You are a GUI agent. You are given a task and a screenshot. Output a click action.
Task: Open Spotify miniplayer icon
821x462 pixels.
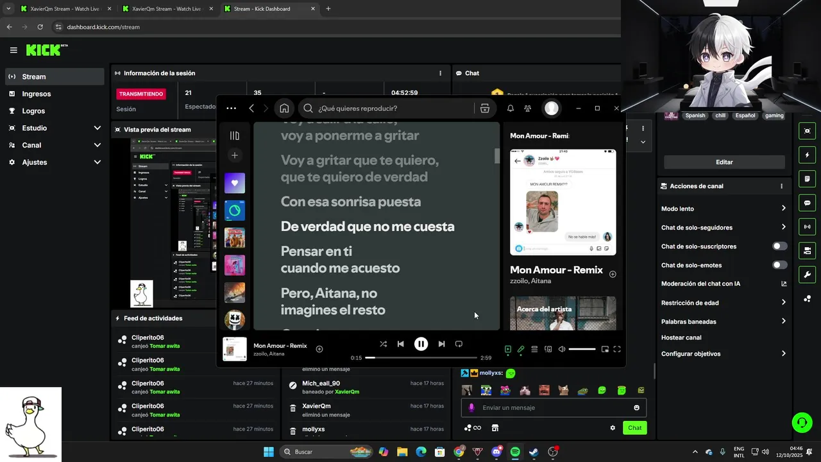coord(605,349)
